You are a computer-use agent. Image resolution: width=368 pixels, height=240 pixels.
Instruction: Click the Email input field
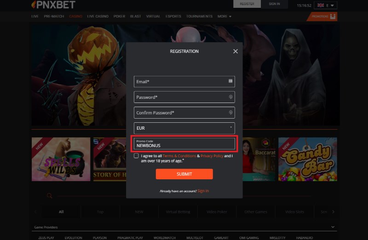(184, 82)
